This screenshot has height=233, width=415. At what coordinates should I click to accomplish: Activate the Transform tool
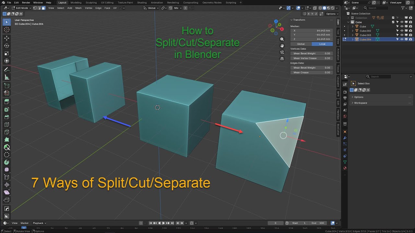(x=6, y=61)
